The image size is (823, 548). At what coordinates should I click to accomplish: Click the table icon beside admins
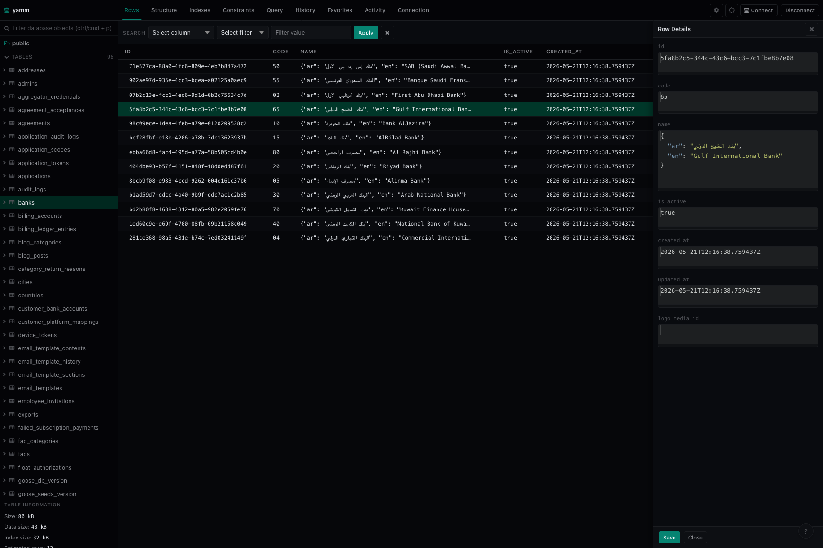[x=12, y=83]
